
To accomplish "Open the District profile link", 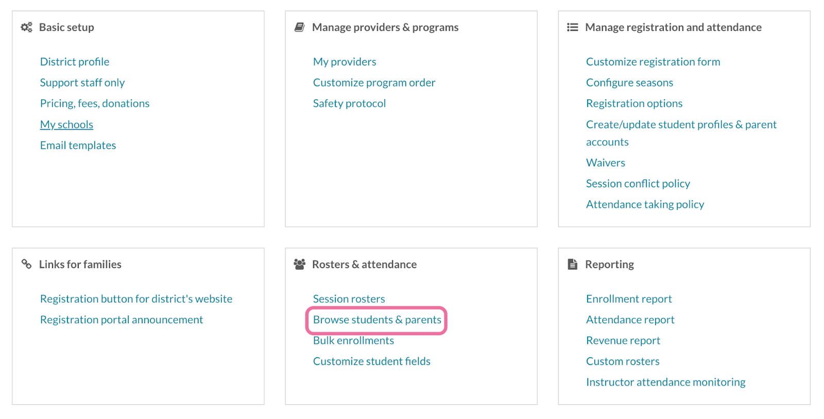I will pos(75,62).
